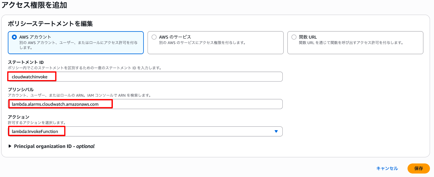Select the AWS アカウント radio button
Viewport: 434px width, 177px height.
tap(14, 37)
